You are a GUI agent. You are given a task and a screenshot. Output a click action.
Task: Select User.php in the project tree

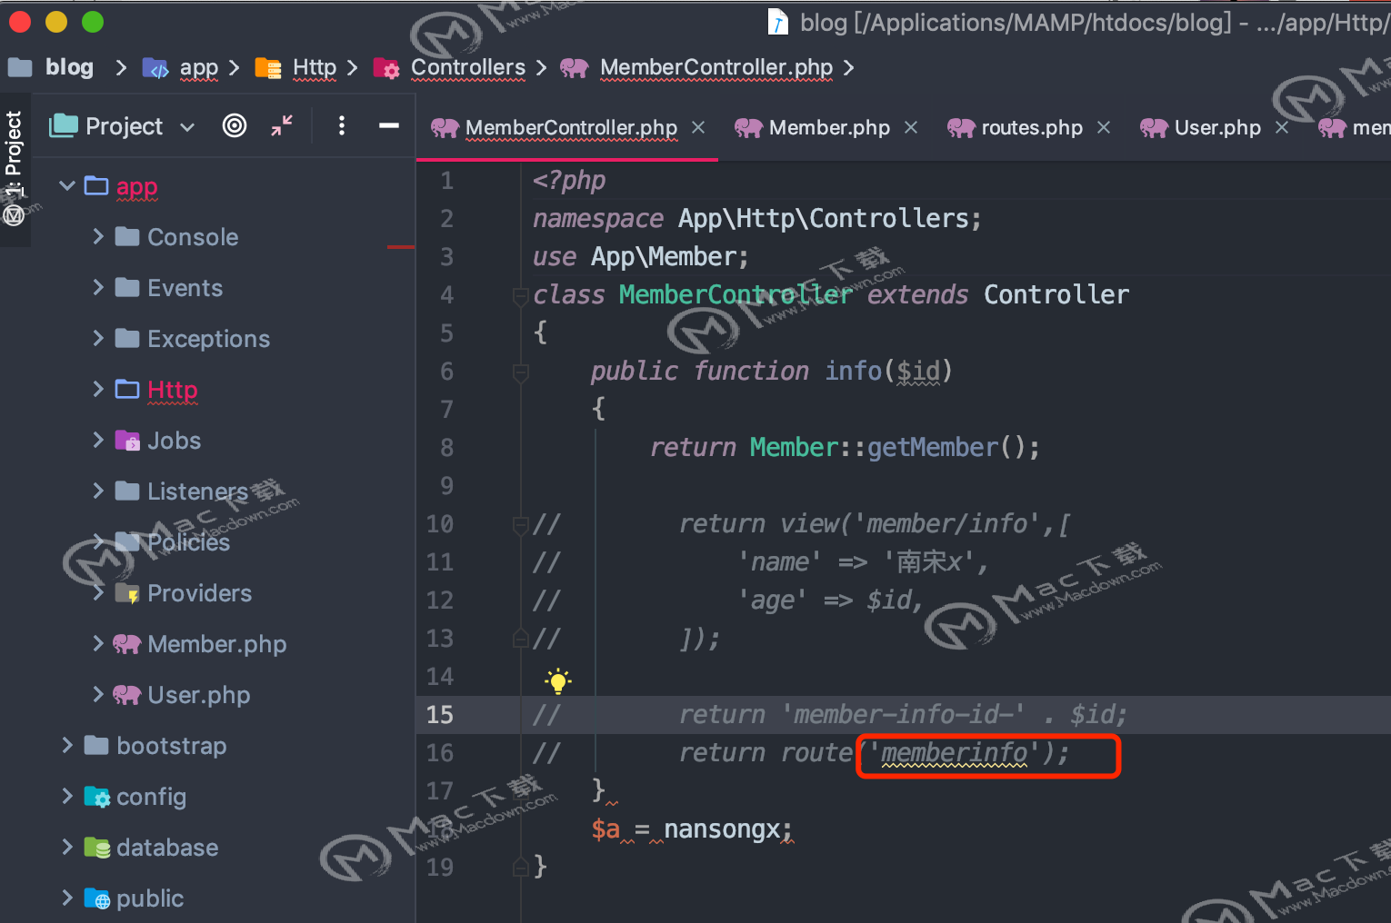198,695
